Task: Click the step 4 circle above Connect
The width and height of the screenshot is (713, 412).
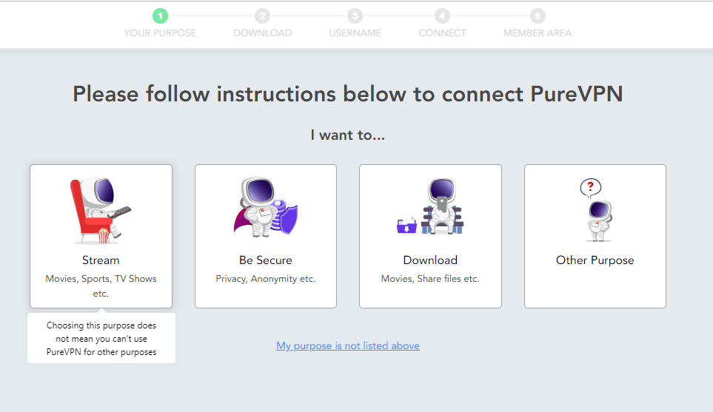Action: click(442, 16)
